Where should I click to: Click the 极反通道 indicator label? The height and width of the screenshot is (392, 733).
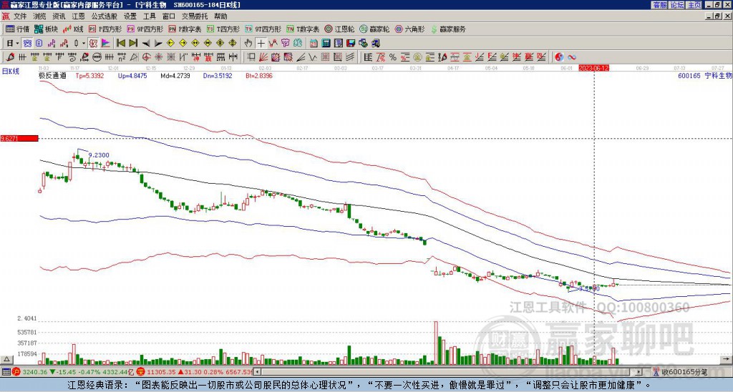52,76
